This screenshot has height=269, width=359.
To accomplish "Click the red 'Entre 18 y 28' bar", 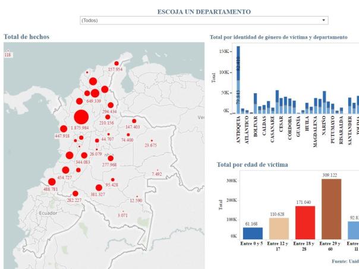I will click(x=305, y=223).
